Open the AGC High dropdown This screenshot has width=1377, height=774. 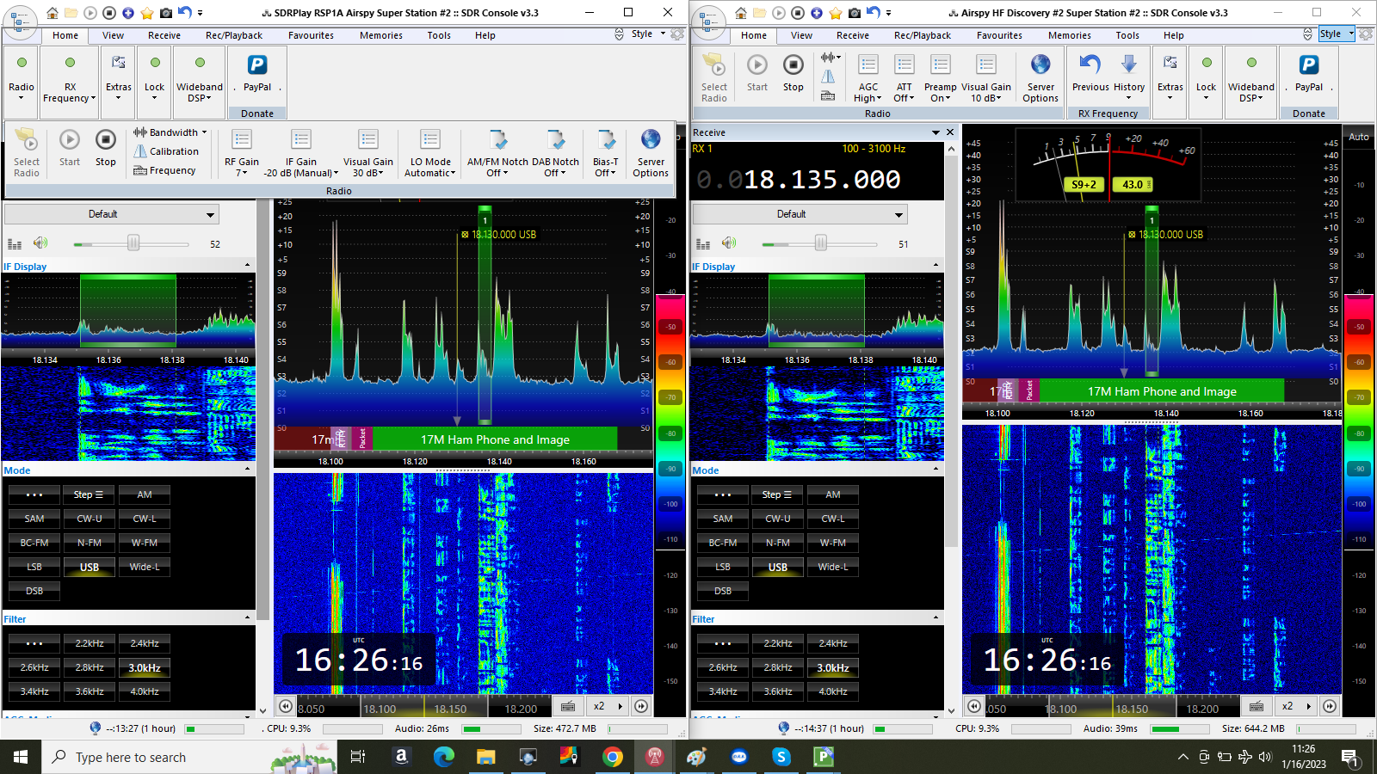pos(868,98)
